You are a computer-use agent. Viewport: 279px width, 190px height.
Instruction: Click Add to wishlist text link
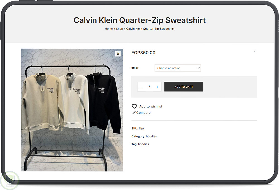click(151, 107)
